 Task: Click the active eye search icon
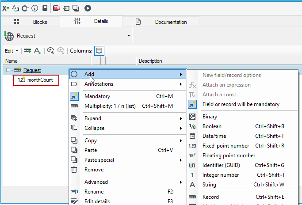pos(50,51)
